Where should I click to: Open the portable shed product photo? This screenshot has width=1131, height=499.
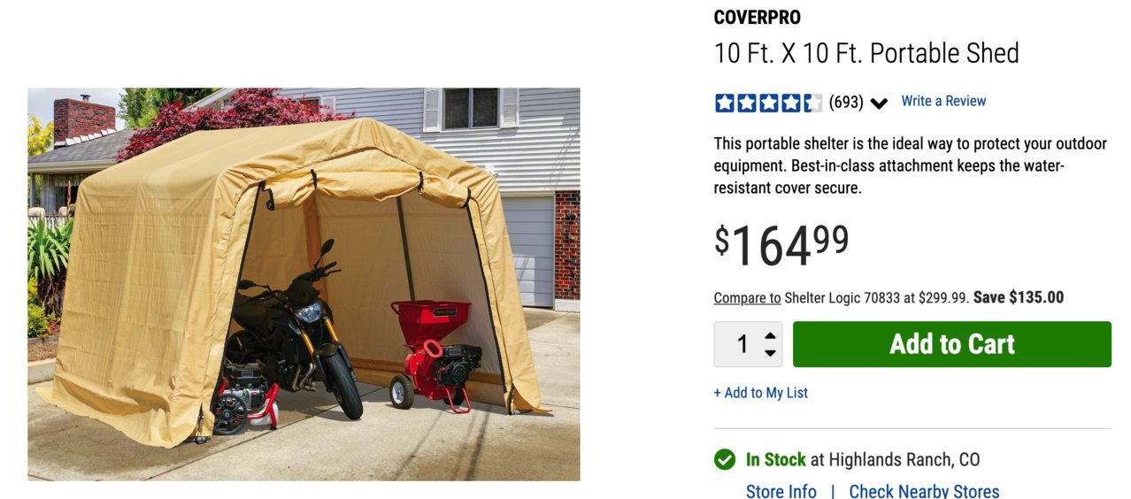(304, 284)
